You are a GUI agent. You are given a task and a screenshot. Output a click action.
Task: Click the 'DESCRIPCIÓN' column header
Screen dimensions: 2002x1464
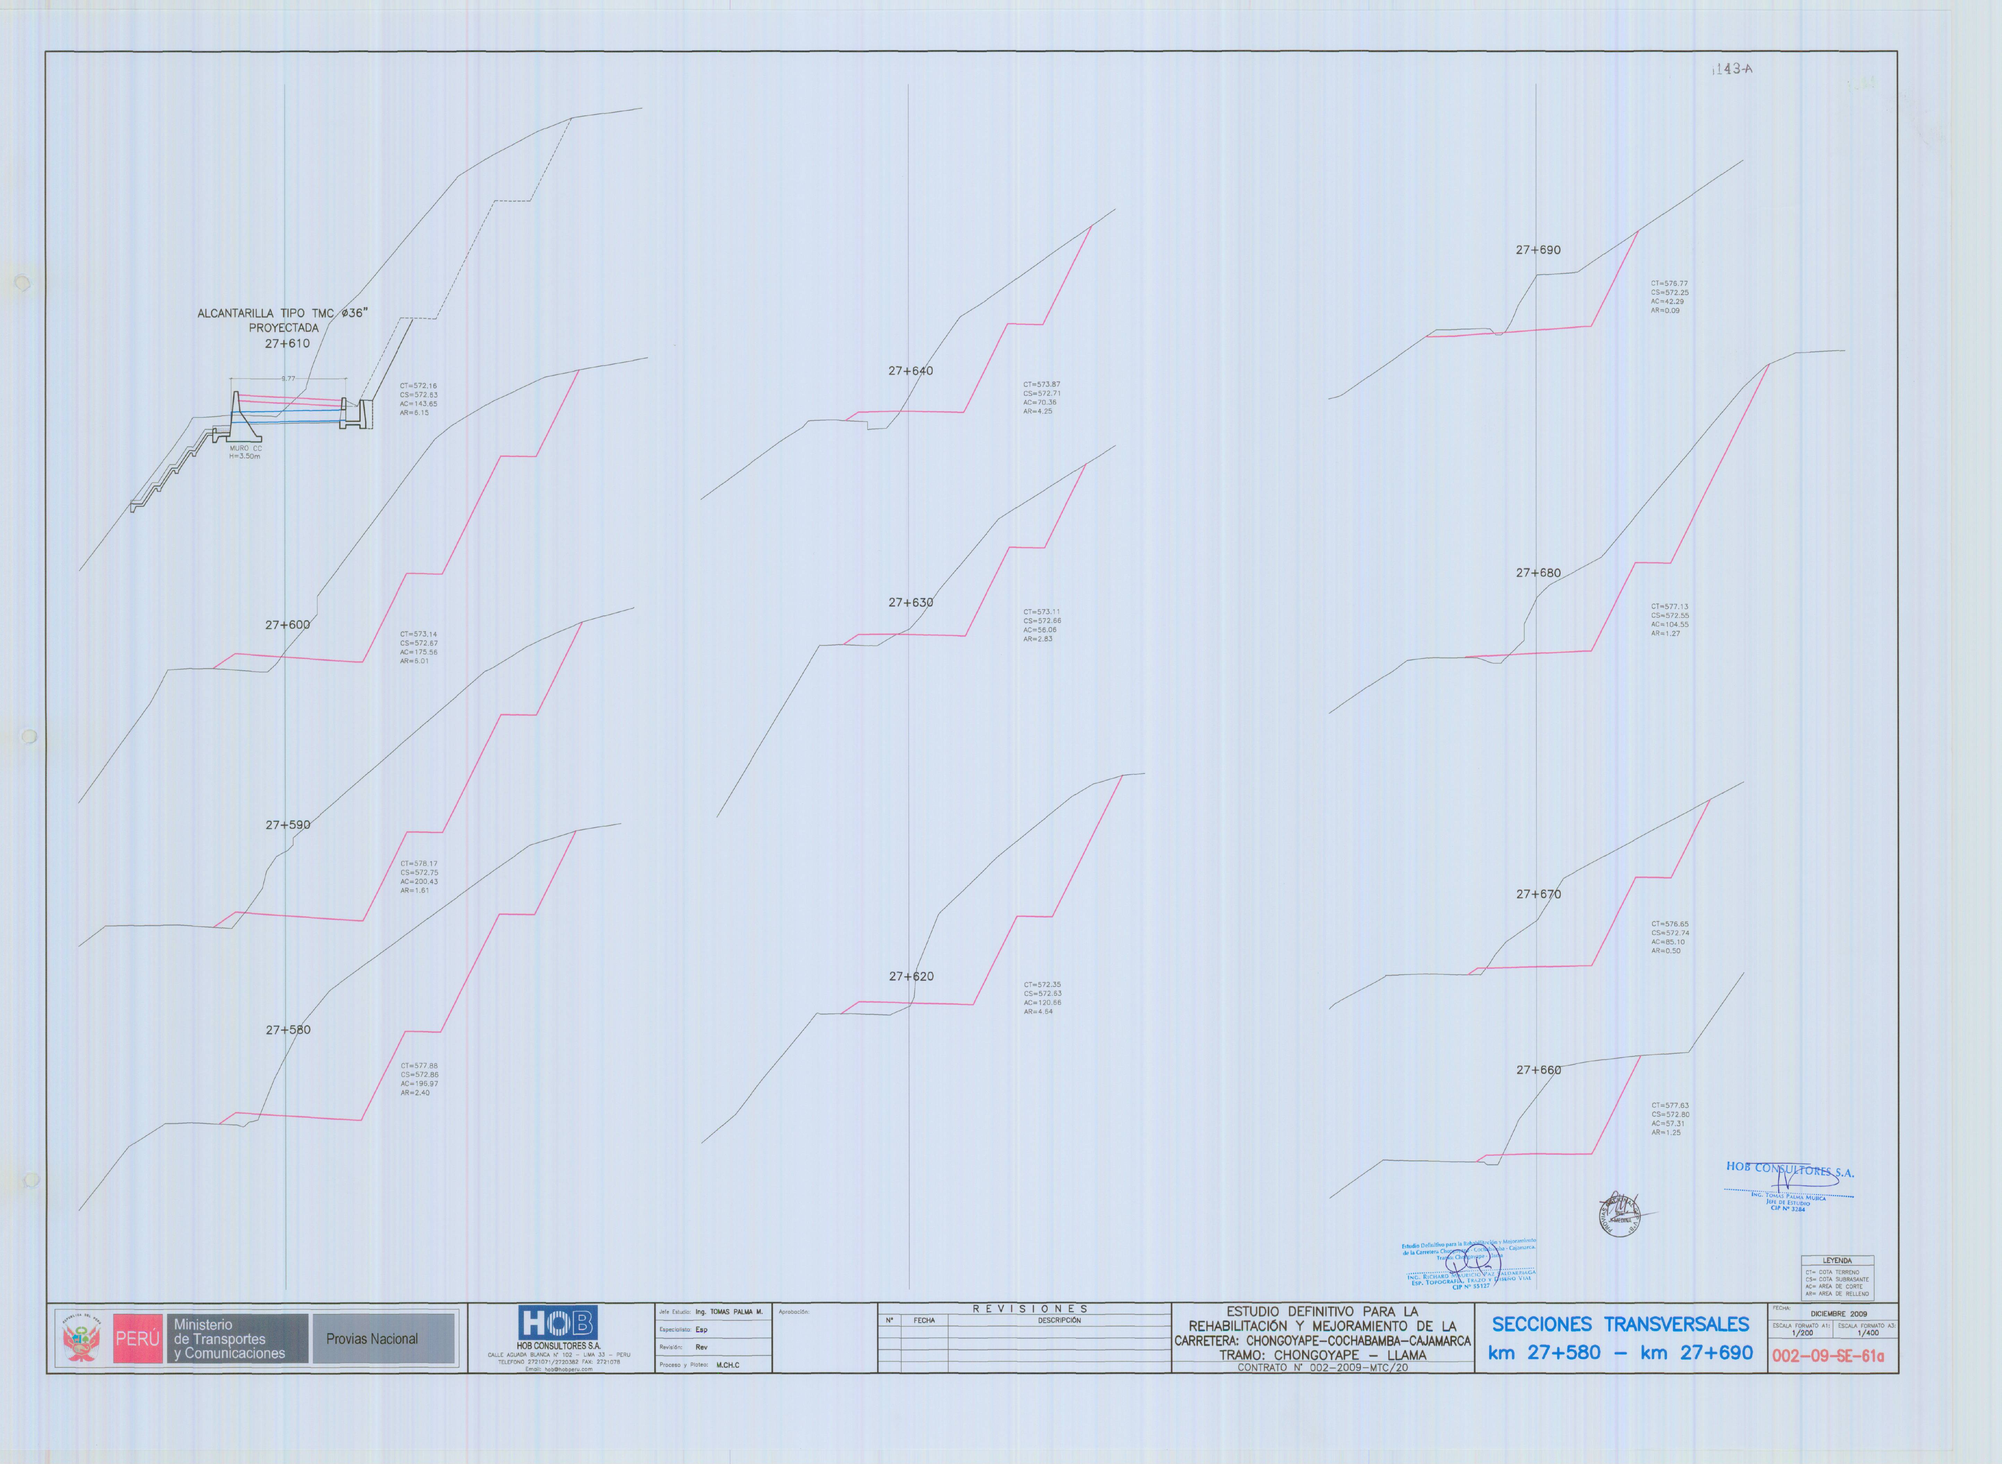coord(1059,1320)
